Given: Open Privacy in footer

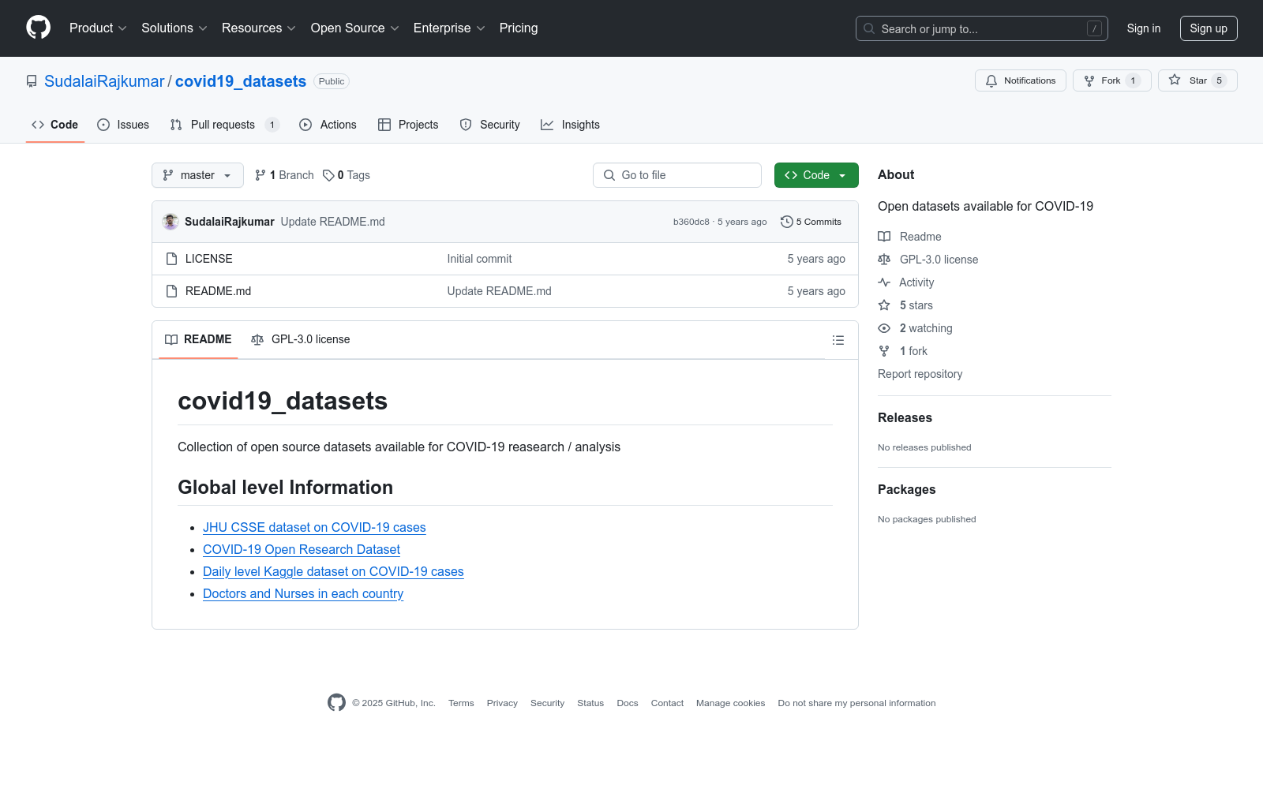Looking at the screenshot, I should coord(502,703).
